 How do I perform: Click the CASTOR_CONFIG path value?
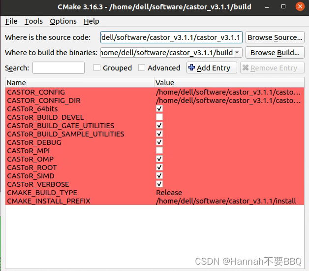pyautogui.click(x=228, y=92)
